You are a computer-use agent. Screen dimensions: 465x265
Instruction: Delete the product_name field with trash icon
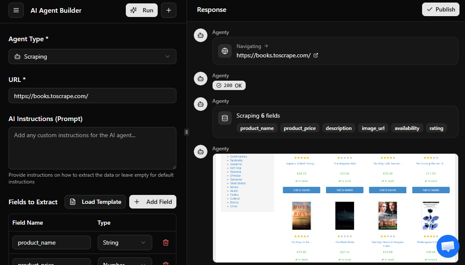pos(166,242)
